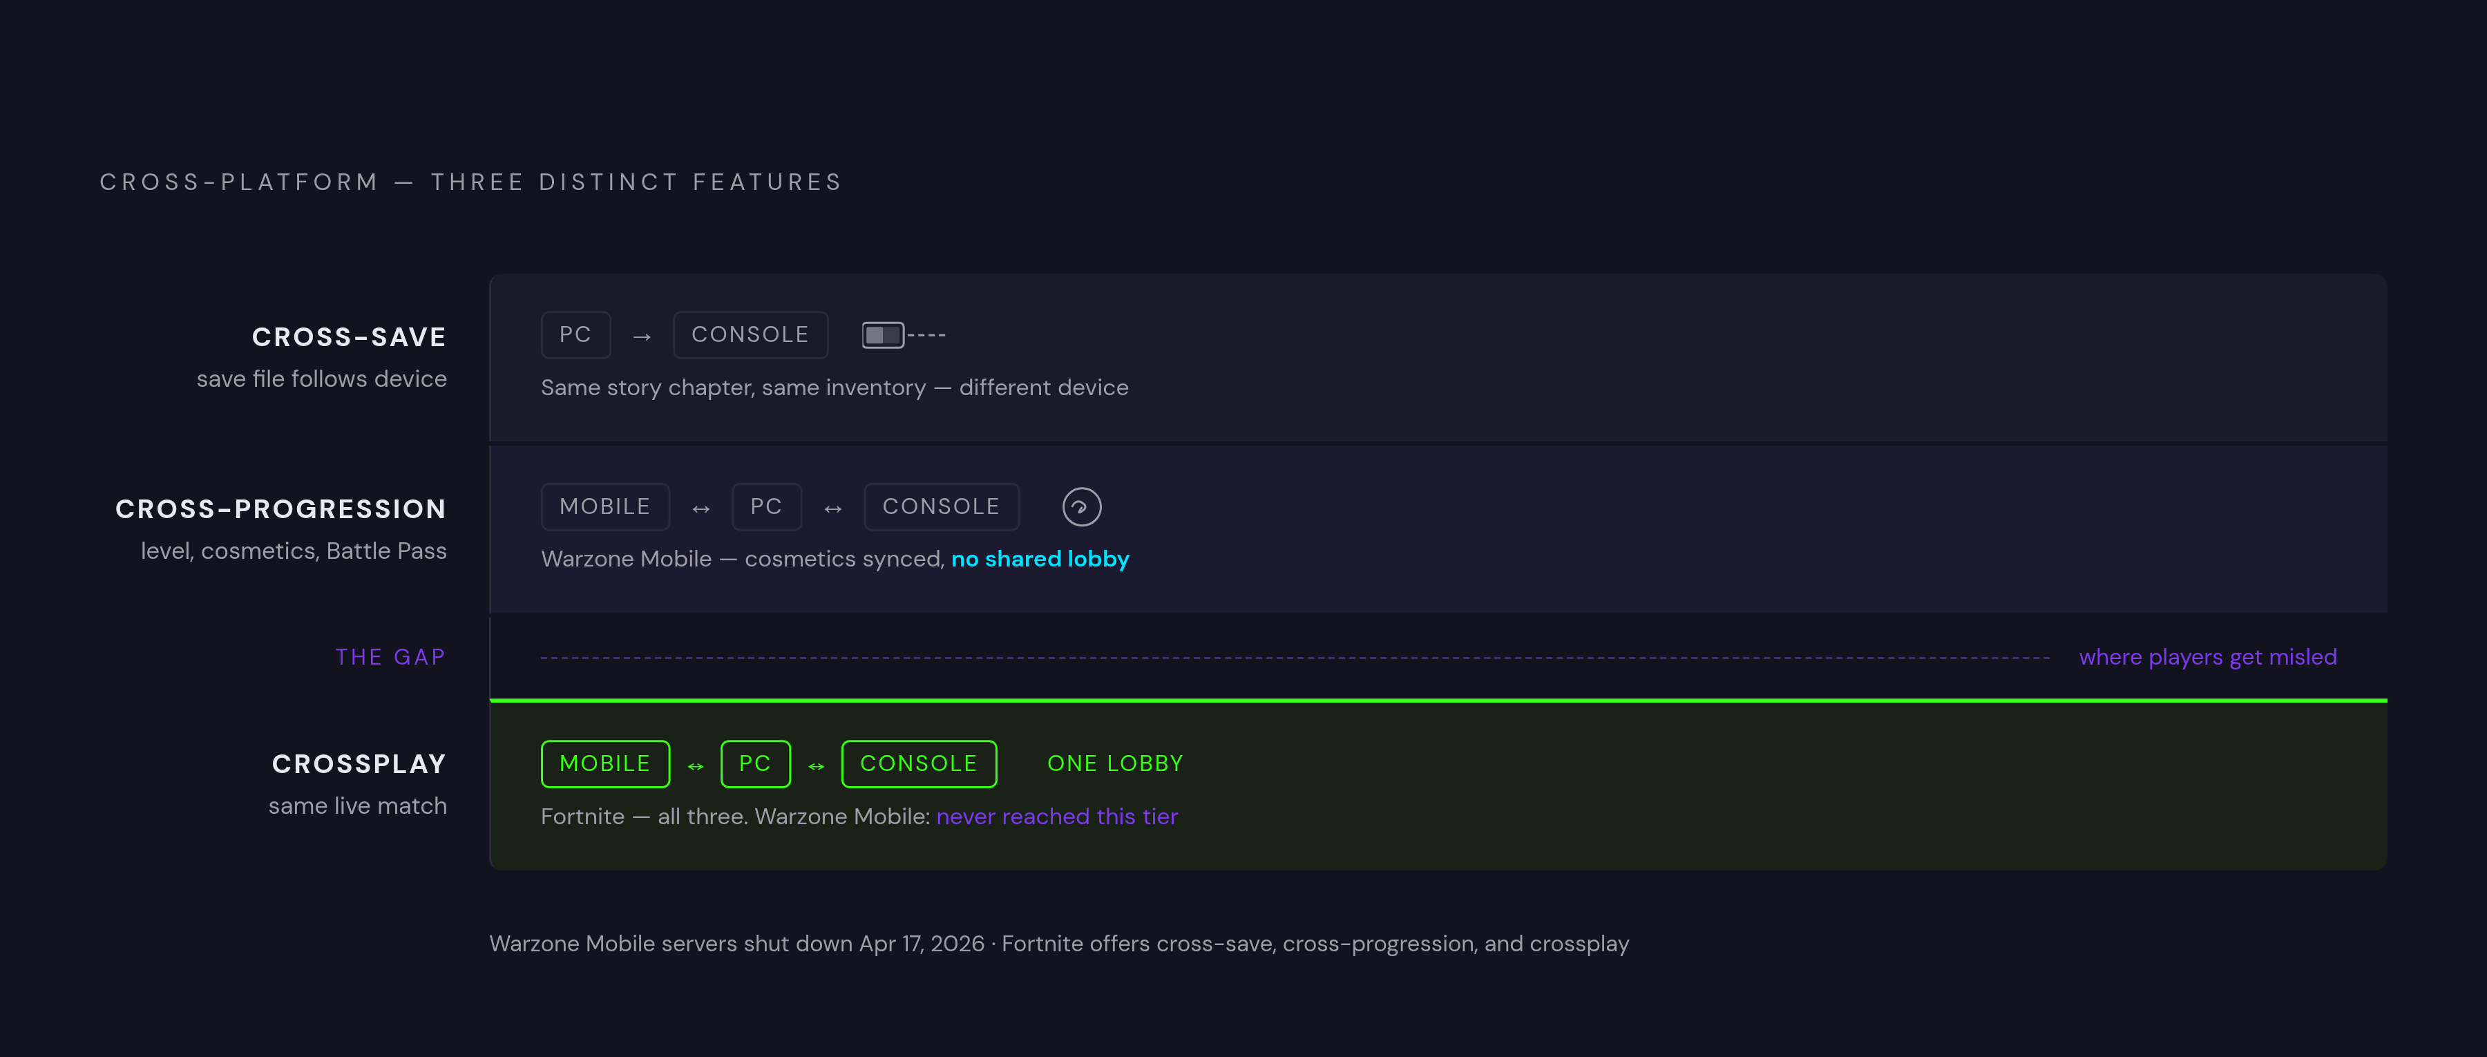Click the double arrow between PC and CONSOLE in Cross-Progression
Image resolution: width=2487 pixels, height=1057 pixels.
[x=833, y=508]
